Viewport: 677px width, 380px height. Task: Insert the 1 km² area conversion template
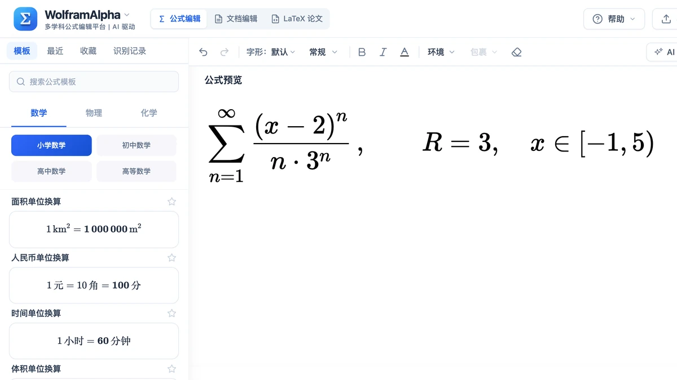(94, 230)
